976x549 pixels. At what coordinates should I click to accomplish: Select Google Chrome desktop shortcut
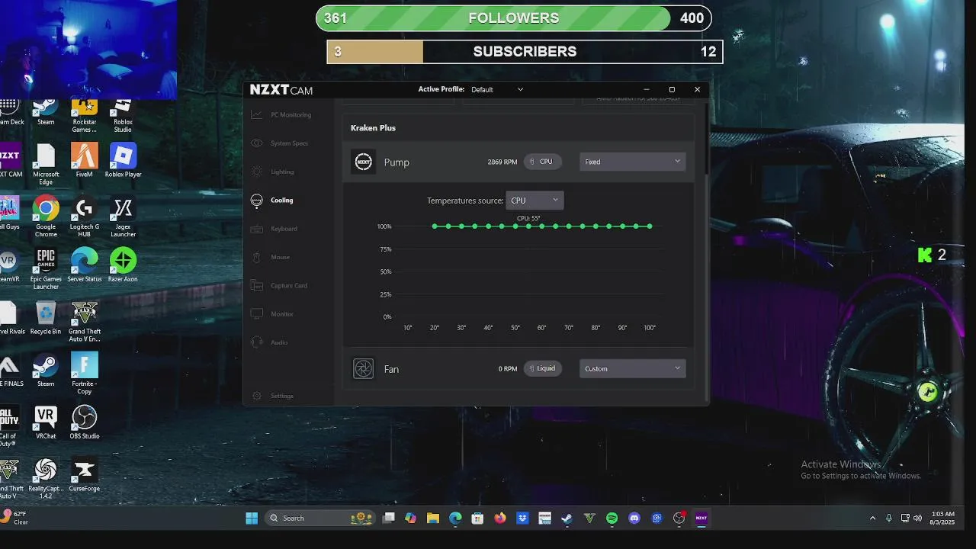(x=46, y=217)
